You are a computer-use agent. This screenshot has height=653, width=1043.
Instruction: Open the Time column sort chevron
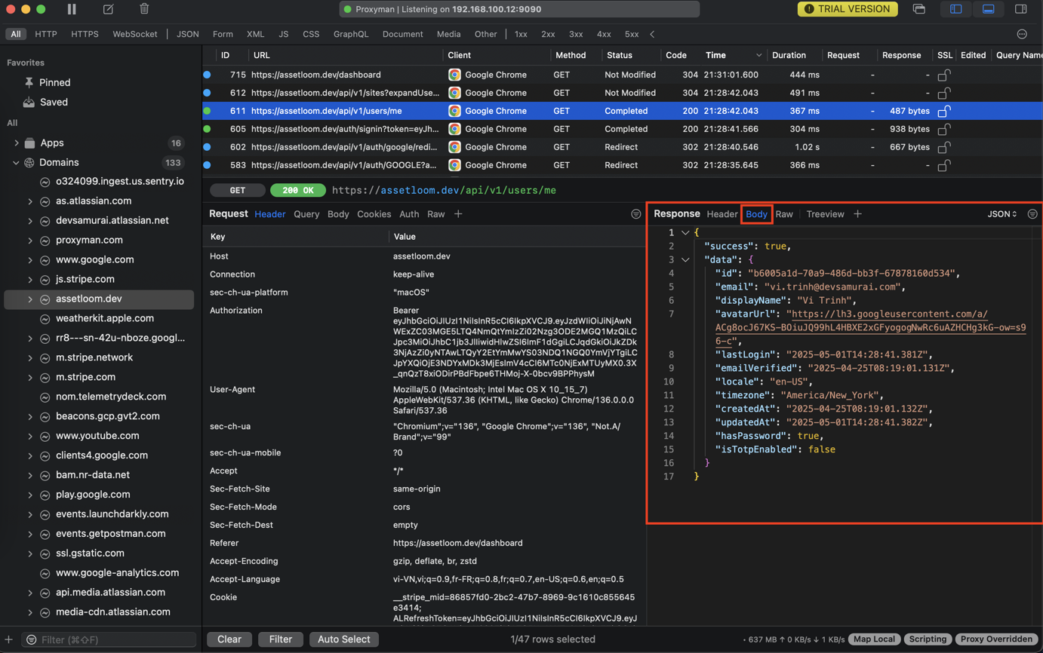(x=758, y=55)
